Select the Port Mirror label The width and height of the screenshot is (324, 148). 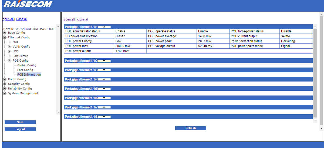pos(20,56)
